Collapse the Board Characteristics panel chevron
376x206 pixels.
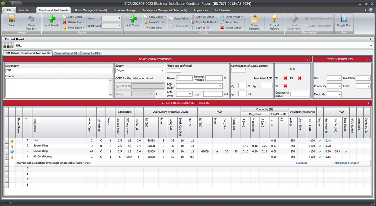coord(308,59)
